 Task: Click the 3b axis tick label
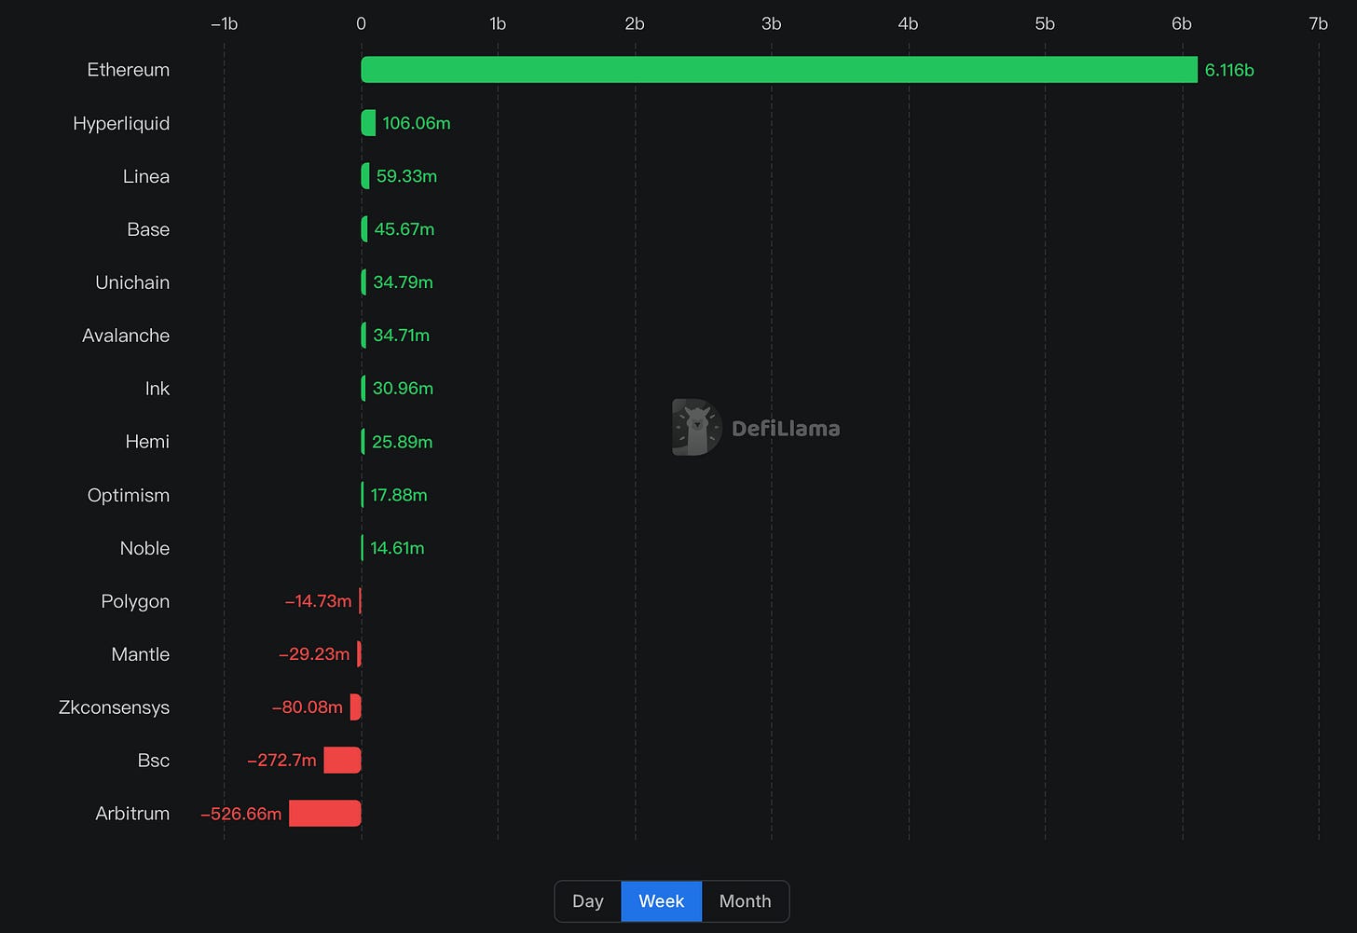coord(772,24)
